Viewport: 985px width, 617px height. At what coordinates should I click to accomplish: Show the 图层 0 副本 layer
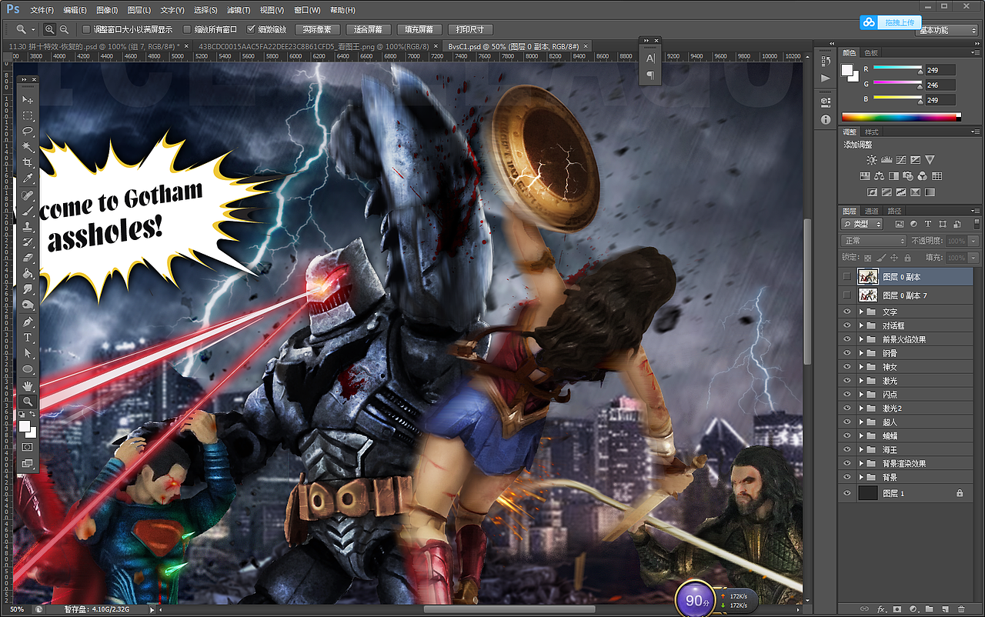(847, 277)
